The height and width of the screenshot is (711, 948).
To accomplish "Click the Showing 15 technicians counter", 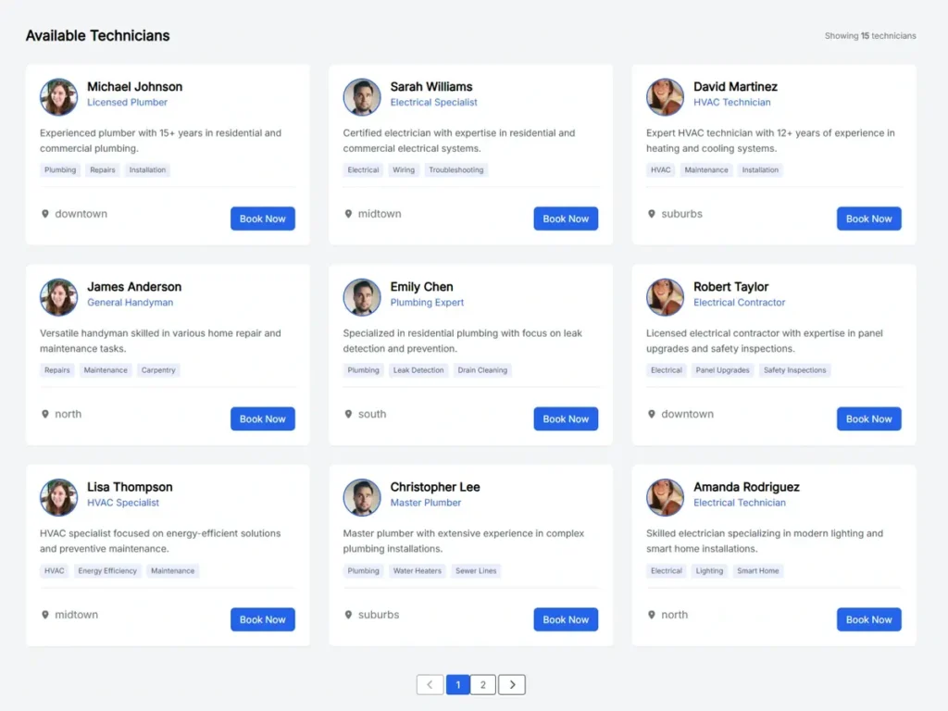I will [869, 35].
